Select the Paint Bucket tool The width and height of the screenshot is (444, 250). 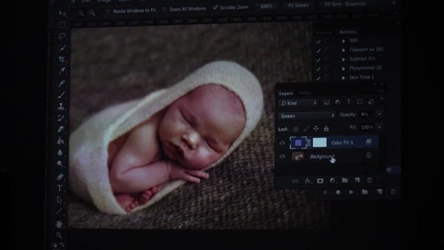[60, 141]
